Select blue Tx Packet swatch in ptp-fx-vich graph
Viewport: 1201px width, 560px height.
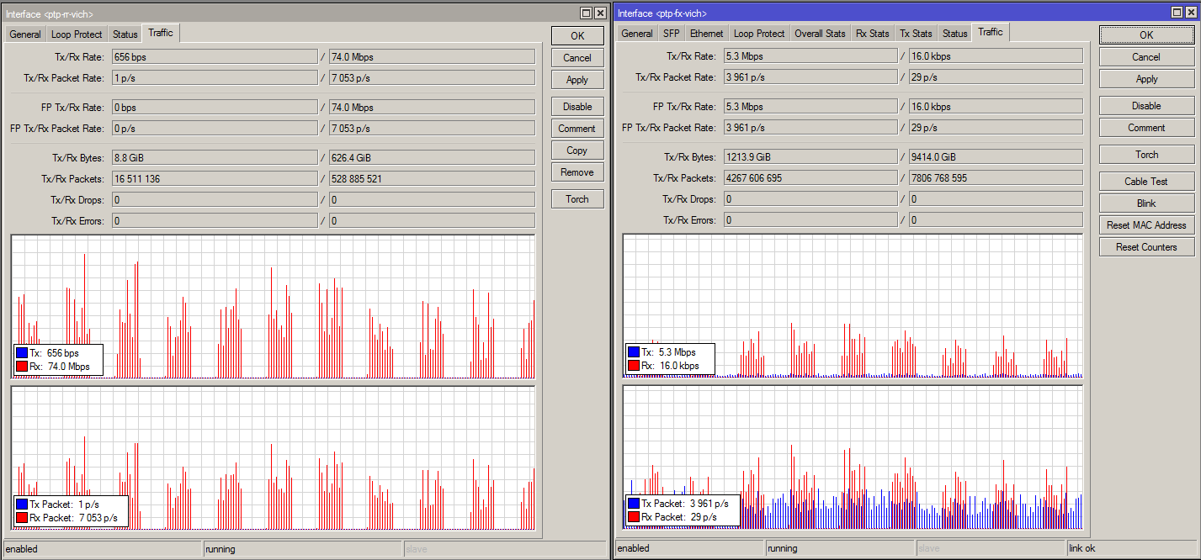[x=634, y=503]
